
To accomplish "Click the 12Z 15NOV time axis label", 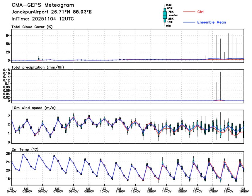I will pyautogui.click(x=182, y=190).
